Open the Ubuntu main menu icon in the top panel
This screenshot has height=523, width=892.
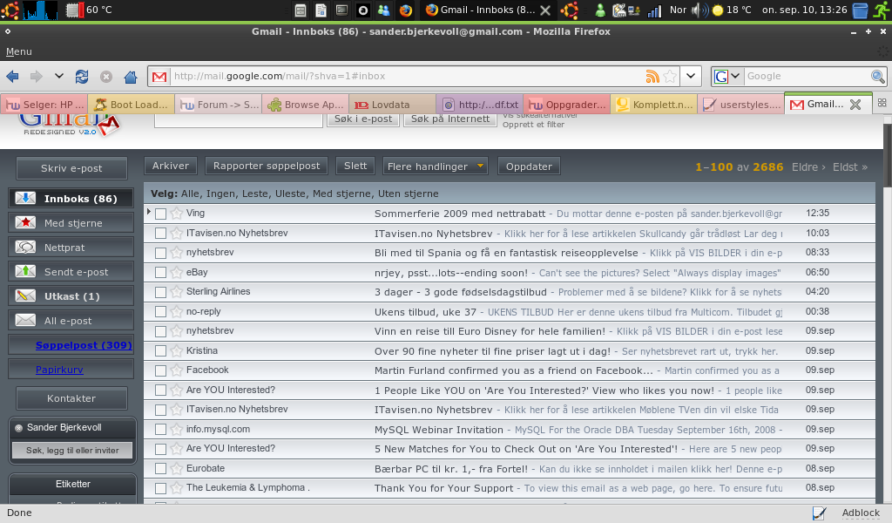(10, 10)
